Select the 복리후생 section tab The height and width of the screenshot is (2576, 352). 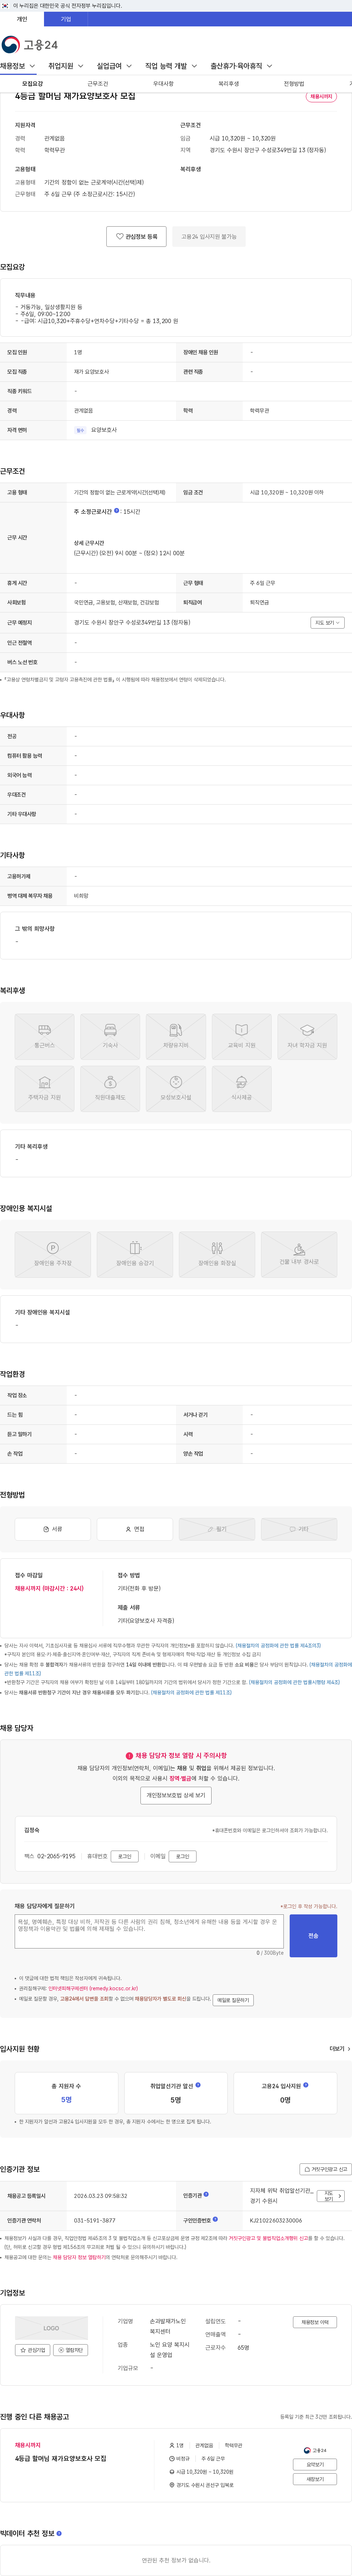coord(229,84)
